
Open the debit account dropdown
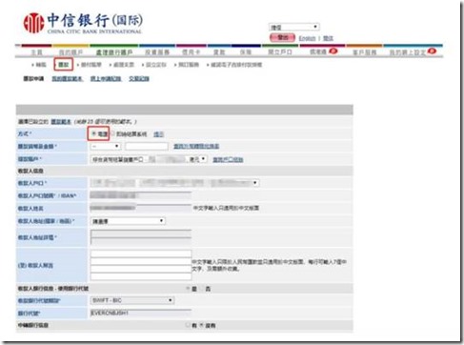(x=149, y=159)
